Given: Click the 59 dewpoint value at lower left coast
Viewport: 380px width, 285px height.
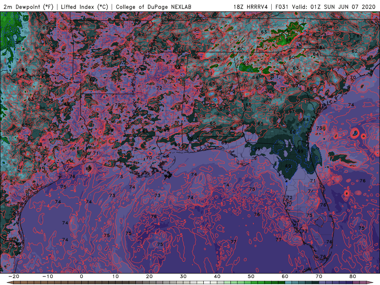Looking at the screenshot, I should 18,243.
